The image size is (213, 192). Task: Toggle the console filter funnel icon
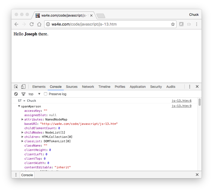[23, 94]
